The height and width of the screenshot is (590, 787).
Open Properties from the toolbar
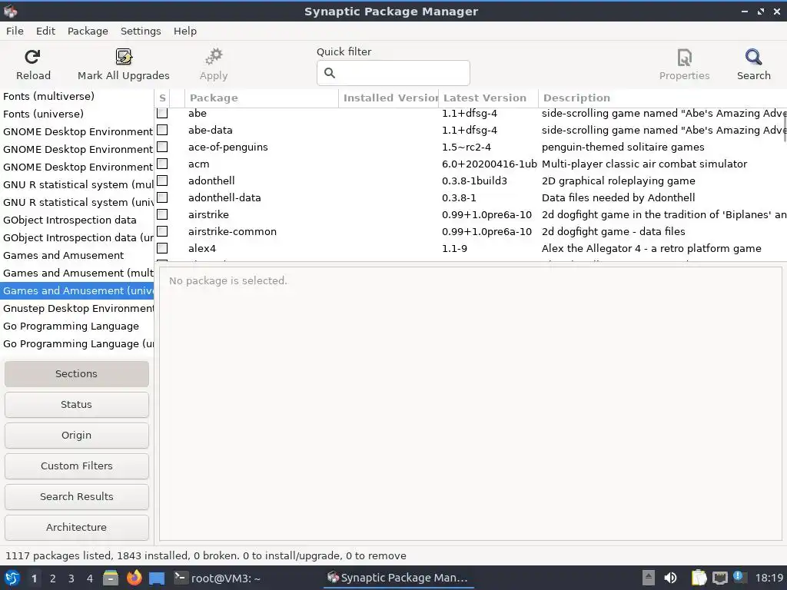pyautogui.click(x=684, y=65)
